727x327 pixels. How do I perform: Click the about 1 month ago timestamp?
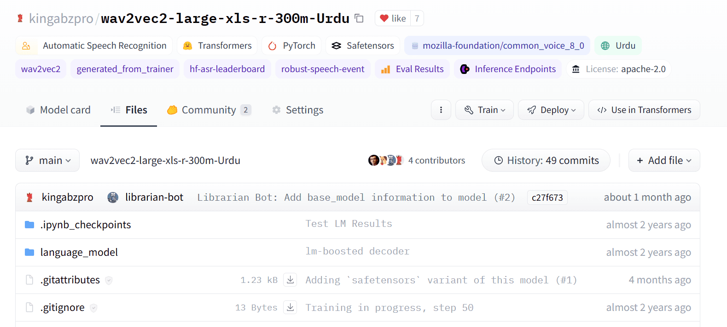coord(647,197)
